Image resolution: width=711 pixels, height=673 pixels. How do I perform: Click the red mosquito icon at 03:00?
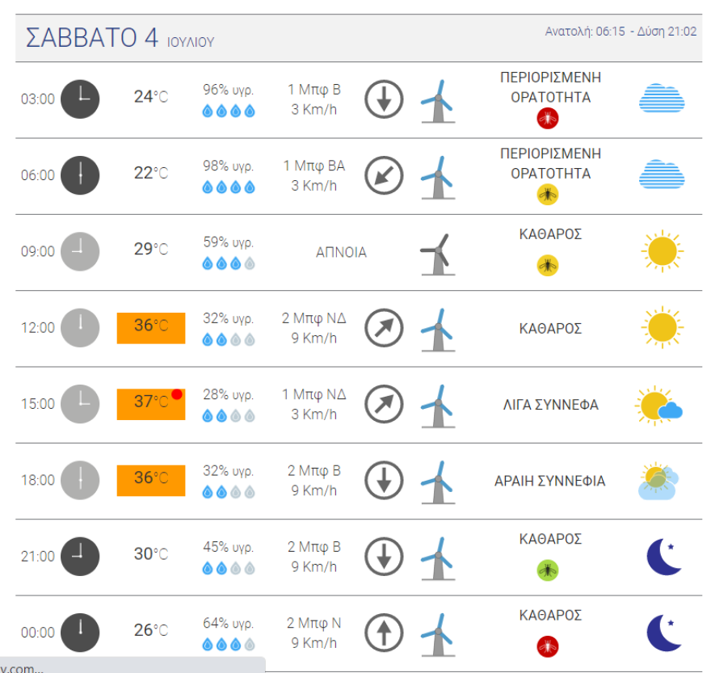(x=548, y=119)
